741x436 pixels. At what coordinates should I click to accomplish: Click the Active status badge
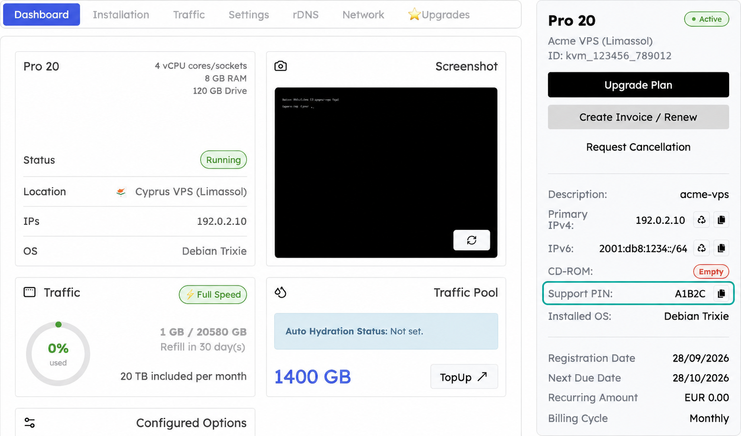coord(706,19)
